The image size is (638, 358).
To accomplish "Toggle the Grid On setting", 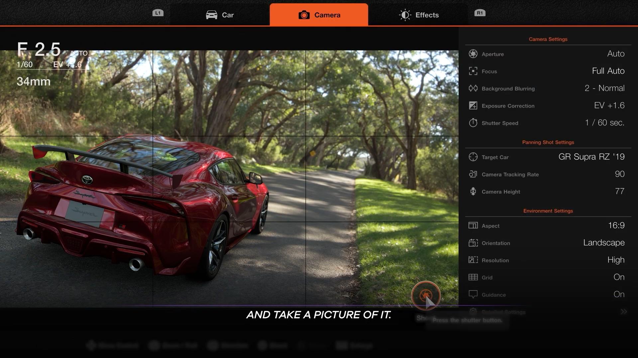I will [619, 277].
